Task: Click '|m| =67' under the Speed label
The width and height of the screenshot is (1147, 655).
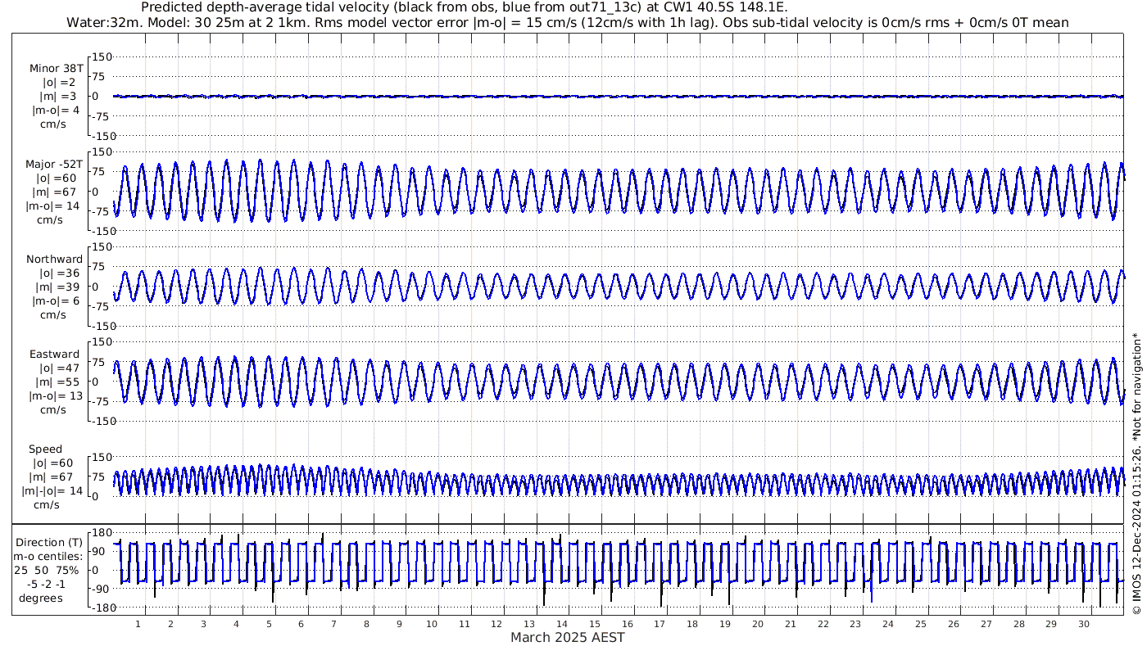Action: (52, 477)
